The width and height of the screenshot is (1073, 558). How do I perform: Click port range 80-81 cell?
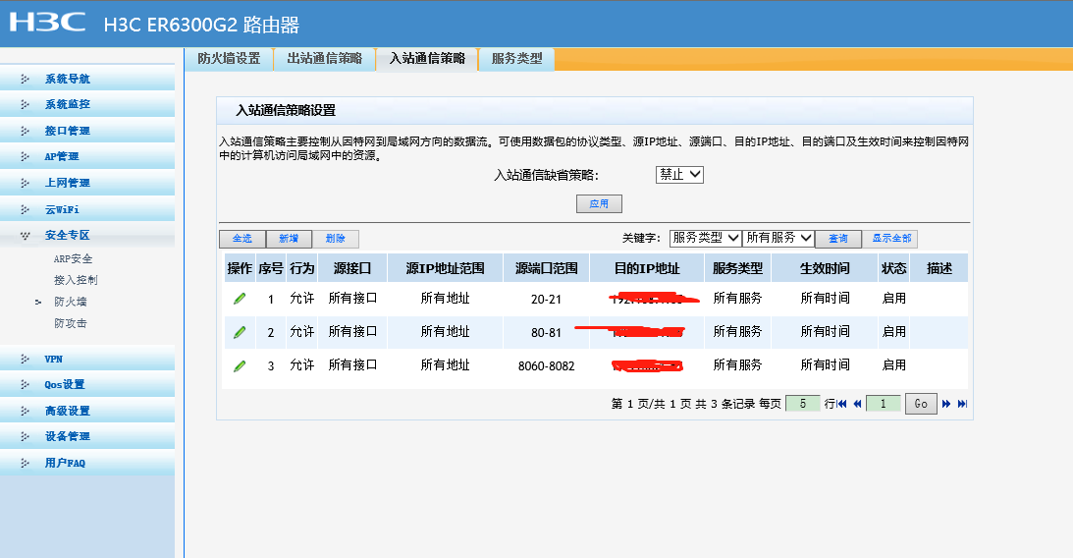[546, 333]
